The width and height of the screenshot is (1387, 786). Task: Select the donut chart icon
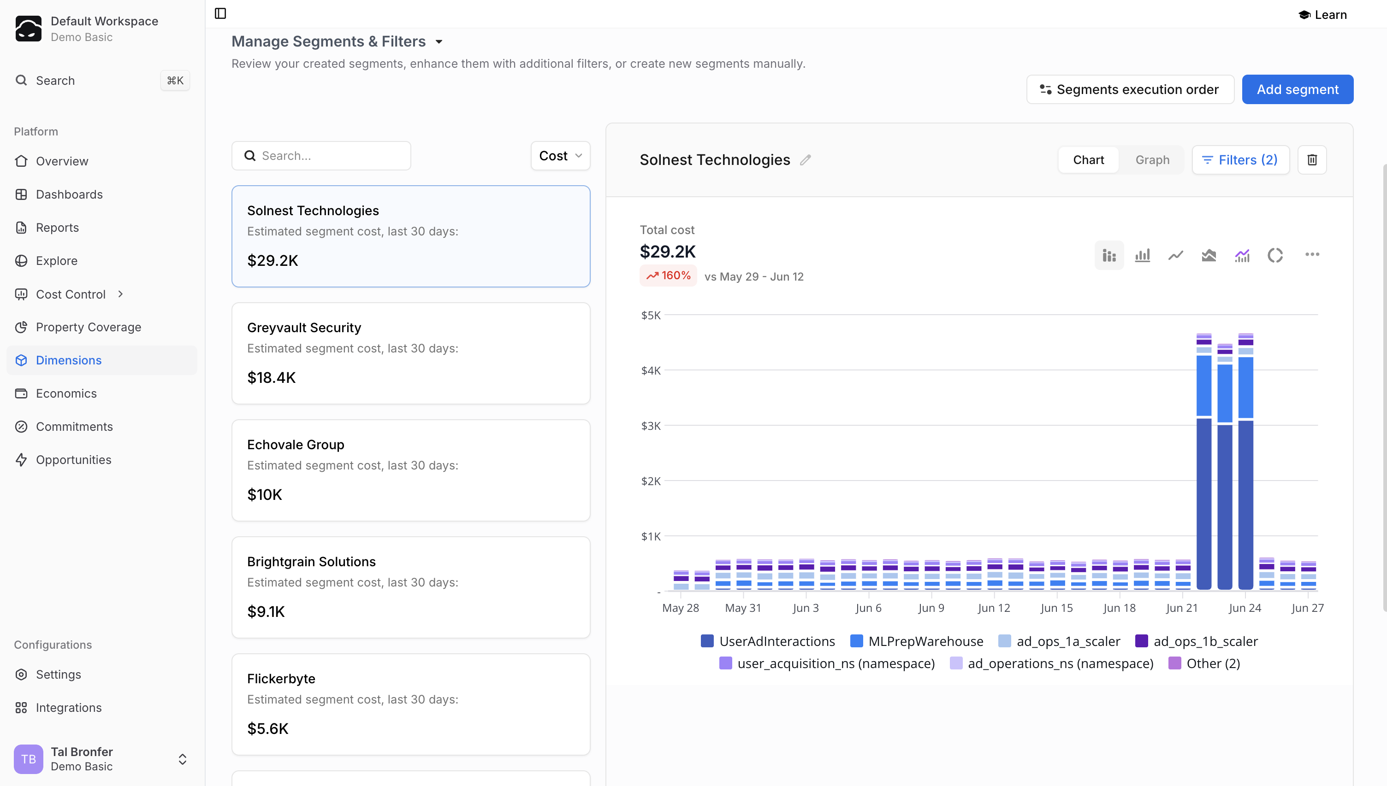click(x=1274, y=255)
